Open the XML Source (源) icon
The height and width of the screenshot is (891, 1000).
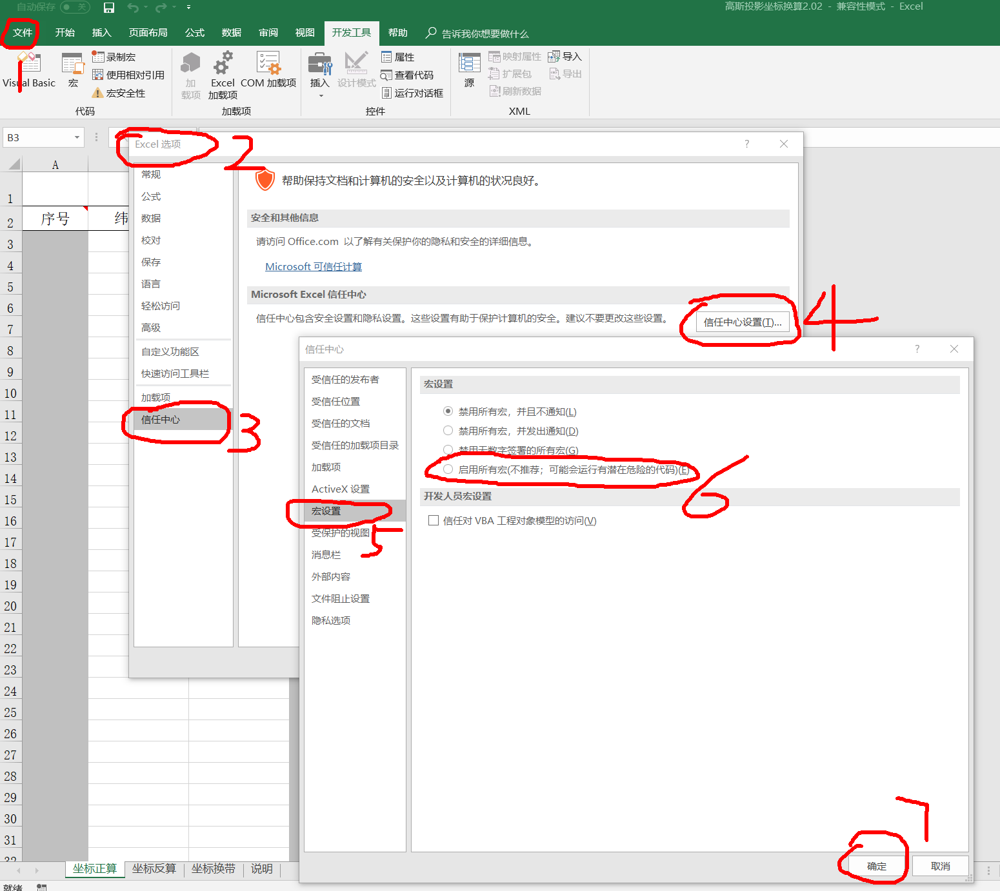(470, 64)
